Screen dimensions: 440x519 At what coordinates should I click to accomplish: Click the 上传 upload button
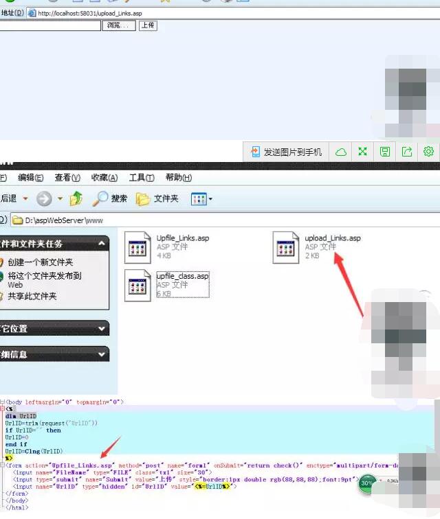(x=148, y=25)
